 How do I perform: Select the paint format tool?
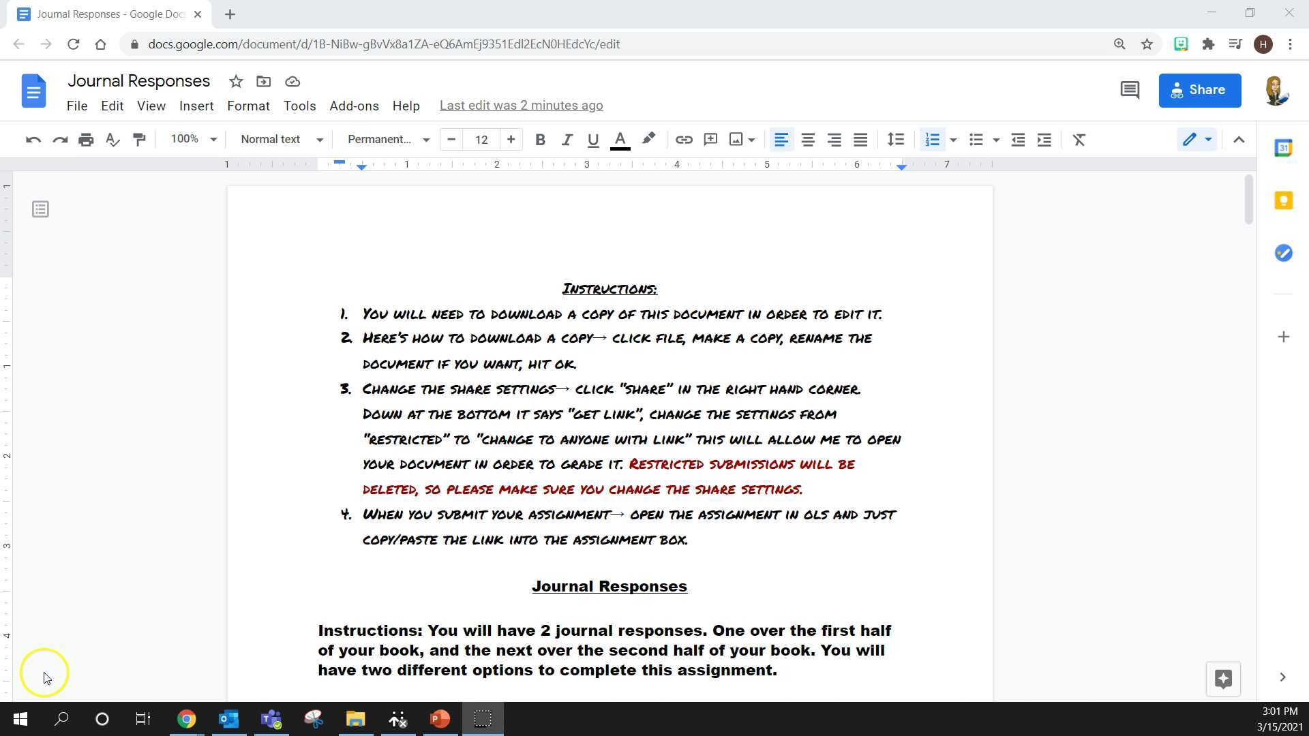pos(139,139)
